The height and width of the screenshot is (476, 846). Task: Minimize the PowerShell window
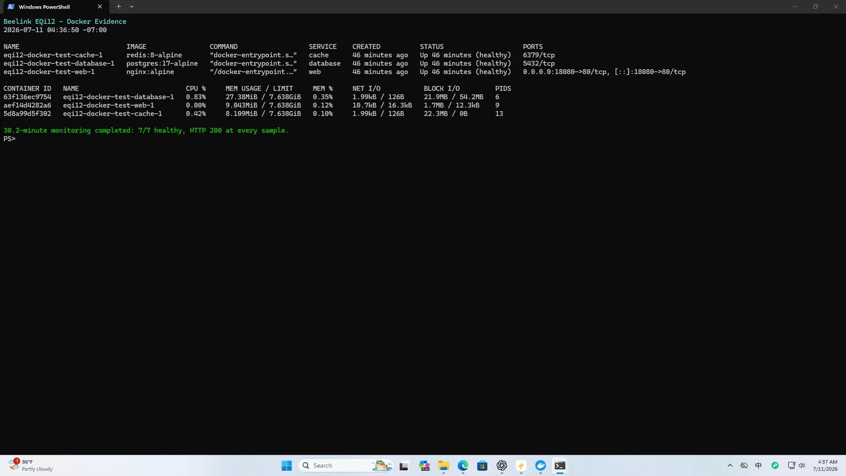click(795, 7)
